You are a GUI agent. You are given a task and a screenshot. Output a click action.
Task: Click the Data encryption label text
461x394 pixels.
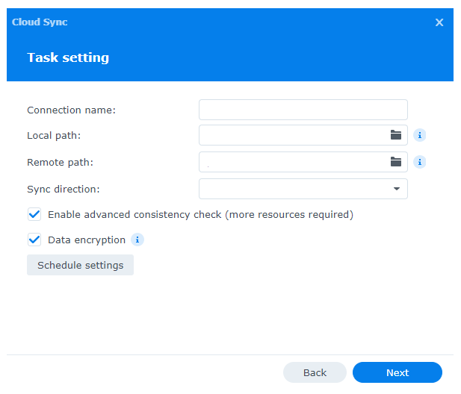coord(87,240)
